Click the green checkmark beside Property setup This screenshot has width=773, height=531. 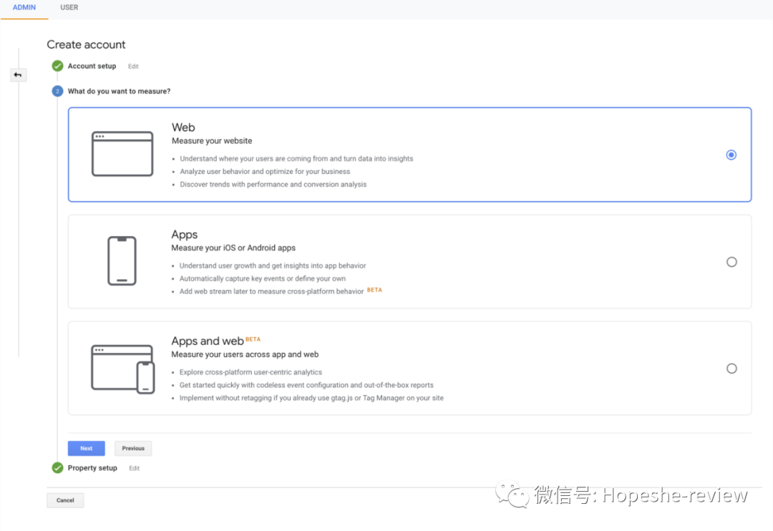pyautogui.click(x=57, y=467)
